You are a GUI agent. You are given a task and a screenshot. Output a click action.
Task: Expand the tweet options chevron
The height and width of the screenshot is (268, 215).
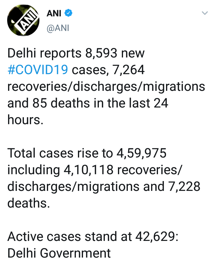tap(205, 13)
